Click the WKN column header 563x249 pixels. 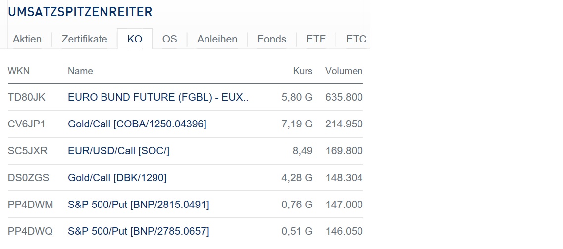pyautogui.click(x=19, y=71)
